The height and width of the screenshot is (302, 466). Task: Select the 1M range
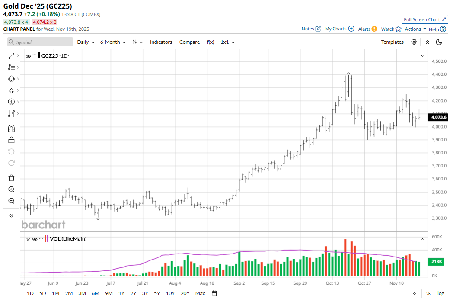(56, 293)
